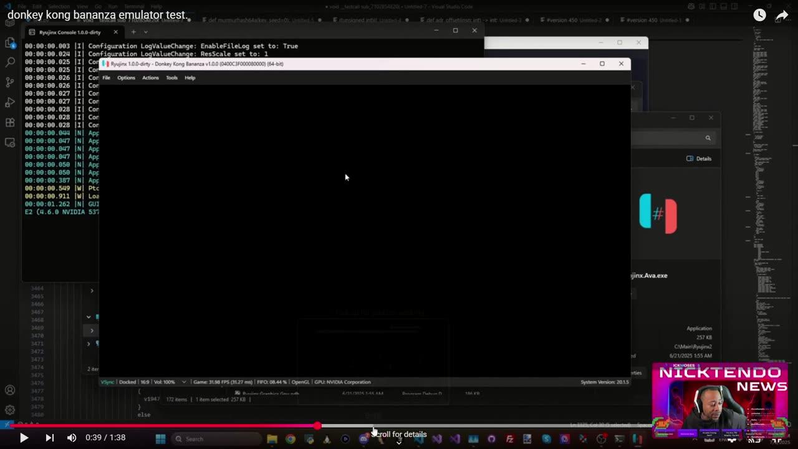Click GPU: NVIDIA Corporation status text
Viewport: 798px width, 449px height.
click(x=342, y=382)
